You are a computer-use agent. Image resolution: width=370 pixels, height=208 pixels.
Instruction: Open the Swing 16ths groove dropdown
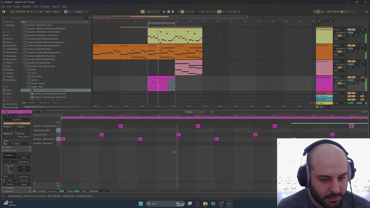(x=24, y=137)
